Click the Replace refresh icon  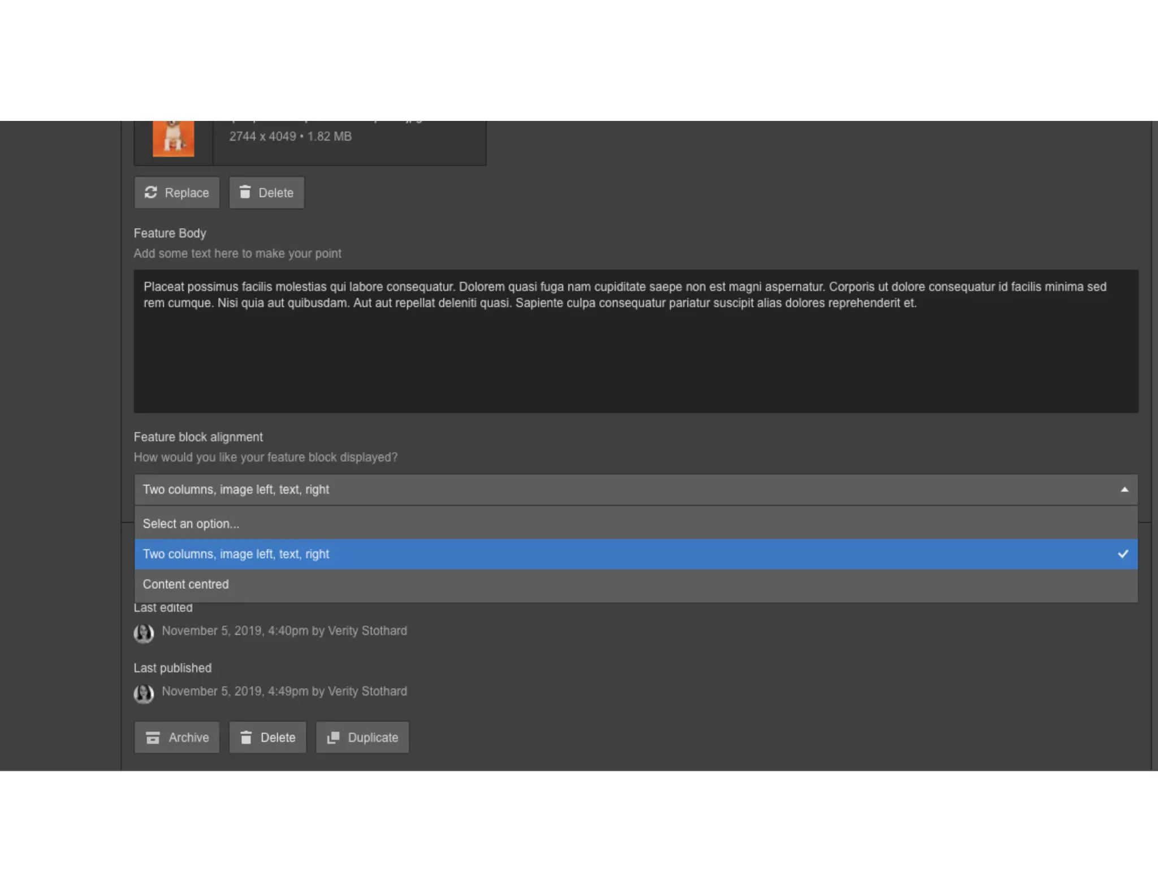150,193
